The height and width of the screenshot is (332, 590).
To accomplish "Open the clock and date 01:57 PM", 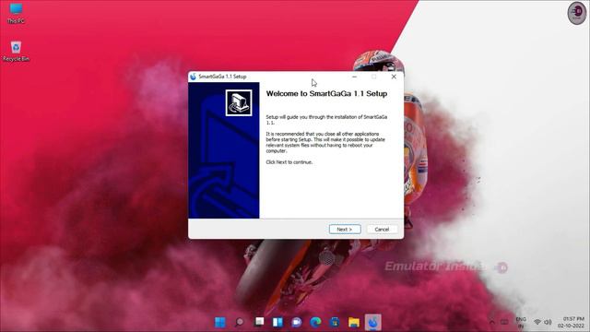I will (x=572, y=322).
